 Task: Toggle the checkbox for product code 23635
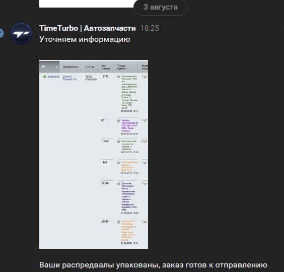[x=118, y=222]
